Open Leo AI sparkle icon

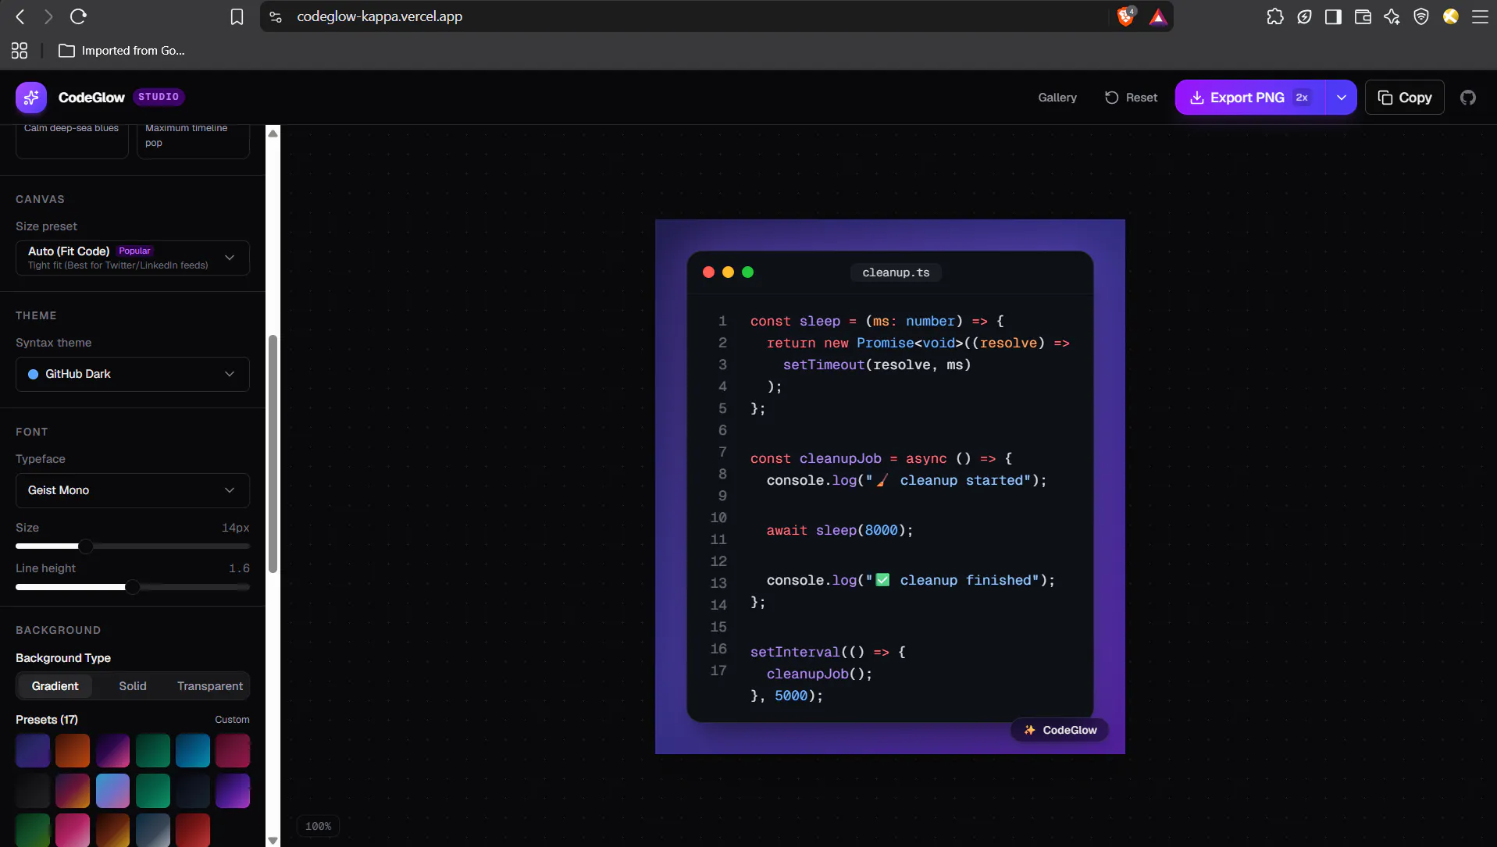(1392, 16)
